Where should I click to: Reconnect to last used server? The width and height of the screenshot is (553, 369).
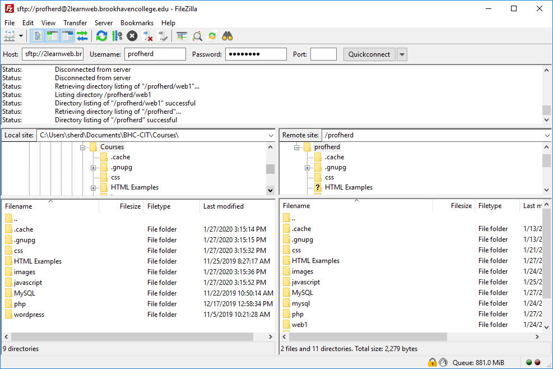click(162, 36)
